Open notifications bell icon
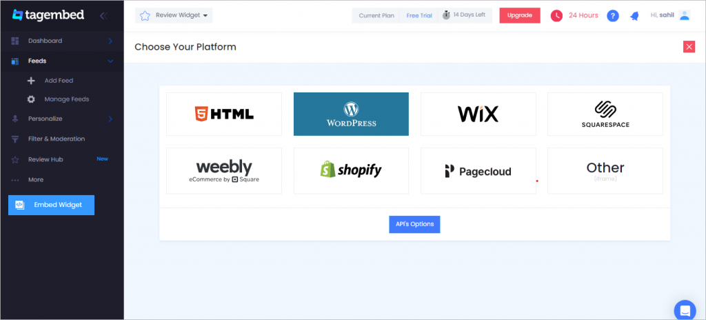706x320 pixels. point(634,17)
